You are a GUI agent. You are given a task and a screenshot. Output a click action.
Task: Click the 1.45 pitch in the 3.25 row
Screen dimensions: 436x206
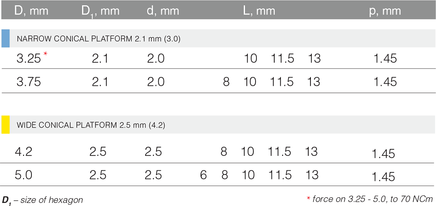(385, 59)
